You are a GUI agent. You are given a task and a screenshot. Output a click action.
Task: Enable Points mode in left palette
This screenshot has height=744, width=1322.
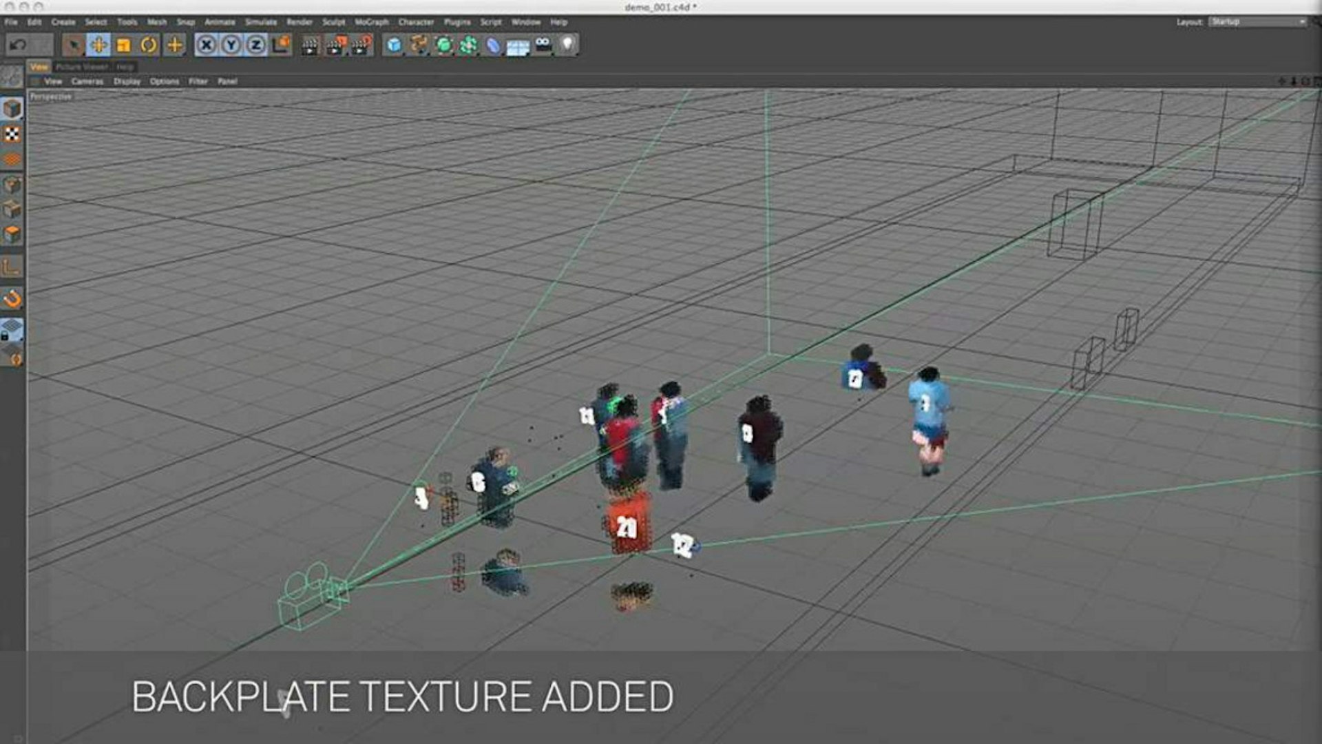coord(12,185)
